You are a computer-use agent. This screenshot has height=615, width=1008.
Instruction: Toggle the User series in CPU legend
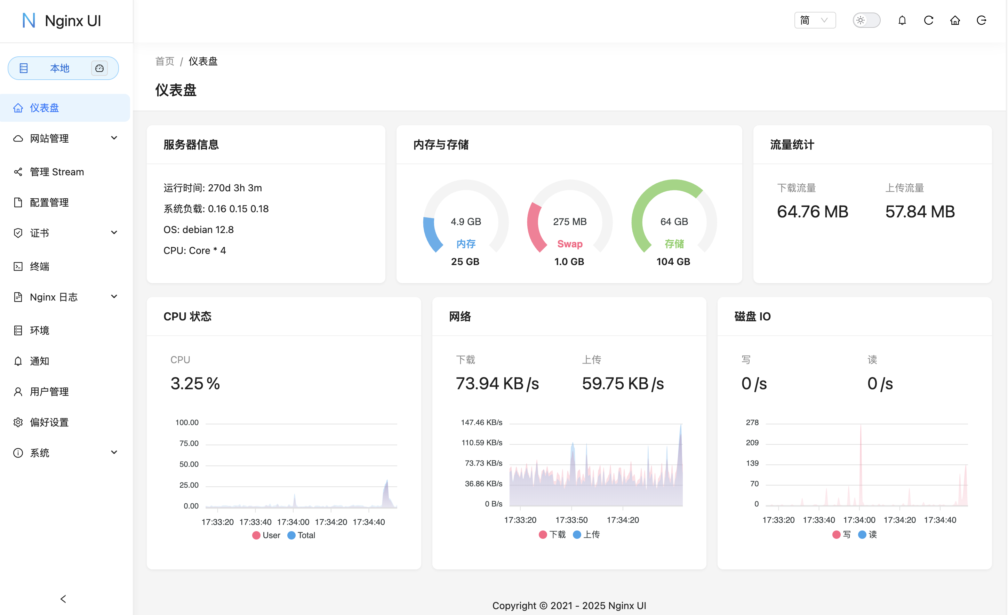pyautogui.click(x=266, y=535)
